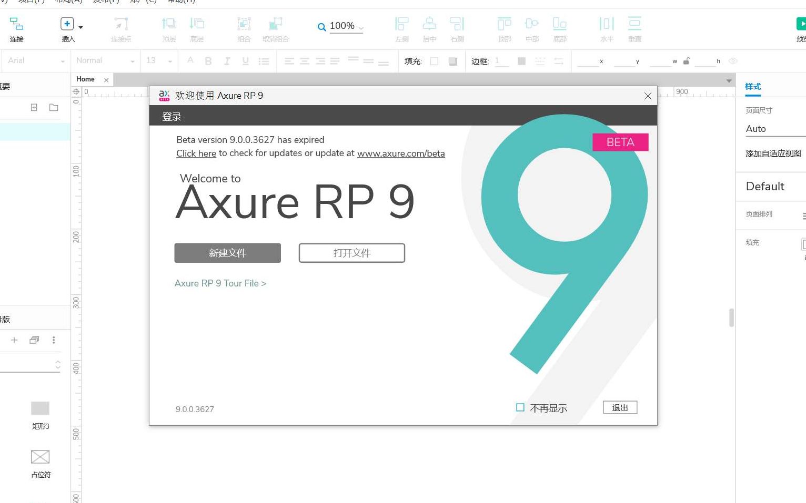Click the 填充 fill color swatch

[434, 61]
